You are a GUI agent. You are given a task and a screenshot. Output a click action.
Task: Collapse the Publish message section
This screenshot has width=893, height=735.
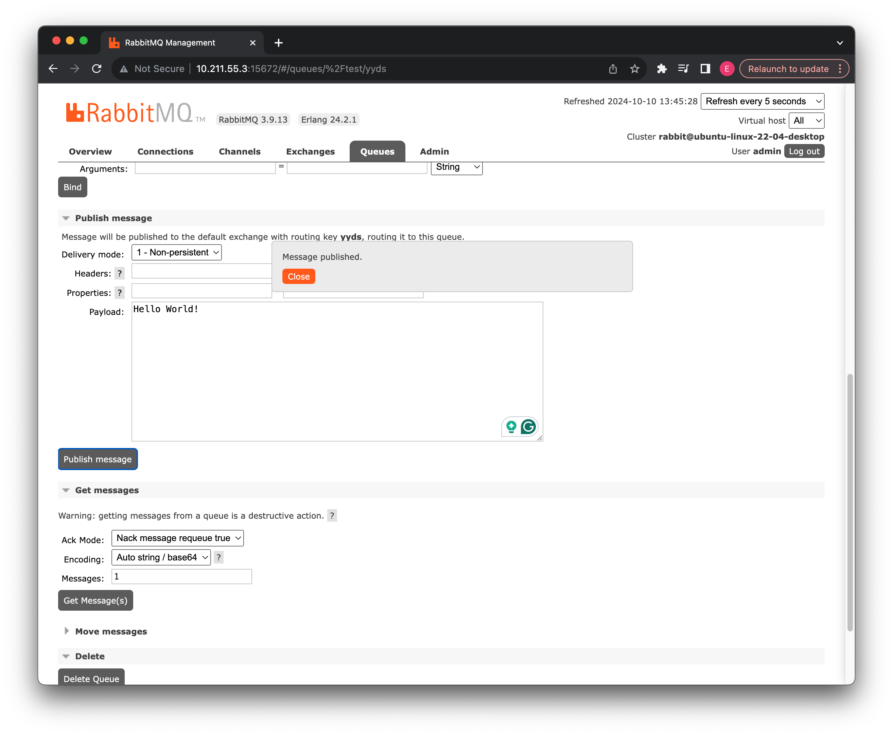coord(113,218)
